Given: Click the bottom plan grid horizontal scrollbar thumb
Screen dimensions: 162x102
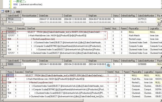Looking at the screenshot, I should click(43, 100).
